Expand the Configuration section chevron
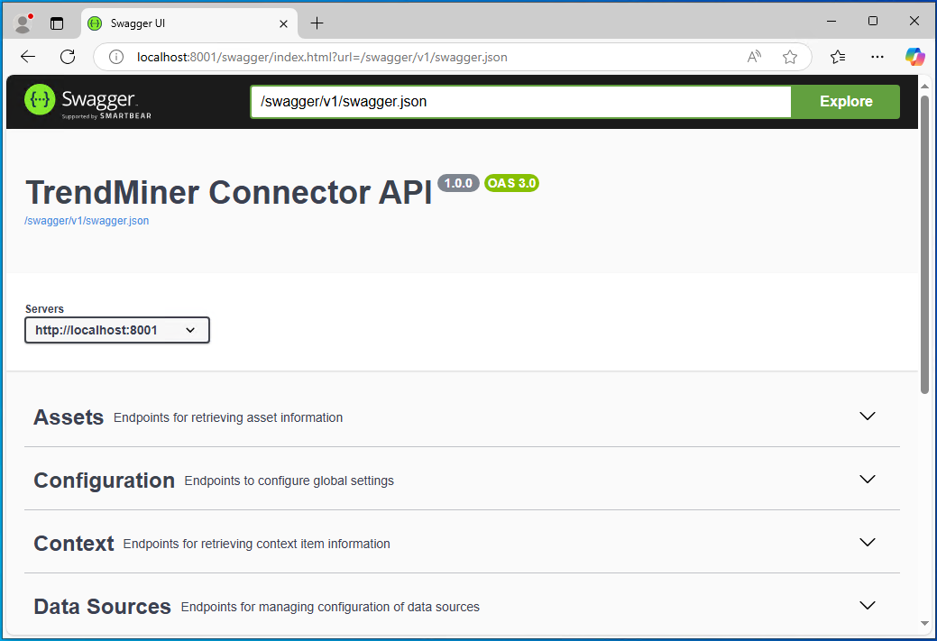 (867, 479)
